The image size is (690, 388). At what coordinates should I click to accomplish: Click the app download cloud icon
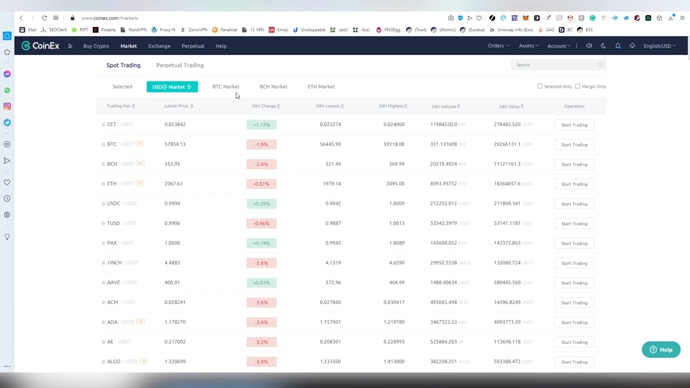coord(632,46)
